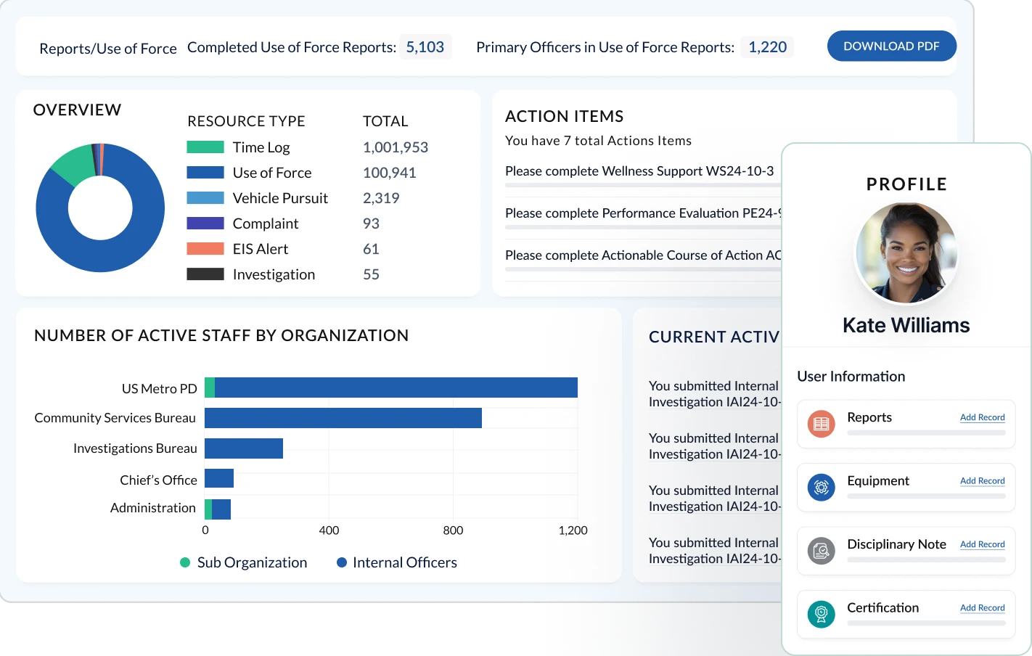Click Add Record for Certification
The height and width of the screenshot is (656, 1032).
(982, 607)
